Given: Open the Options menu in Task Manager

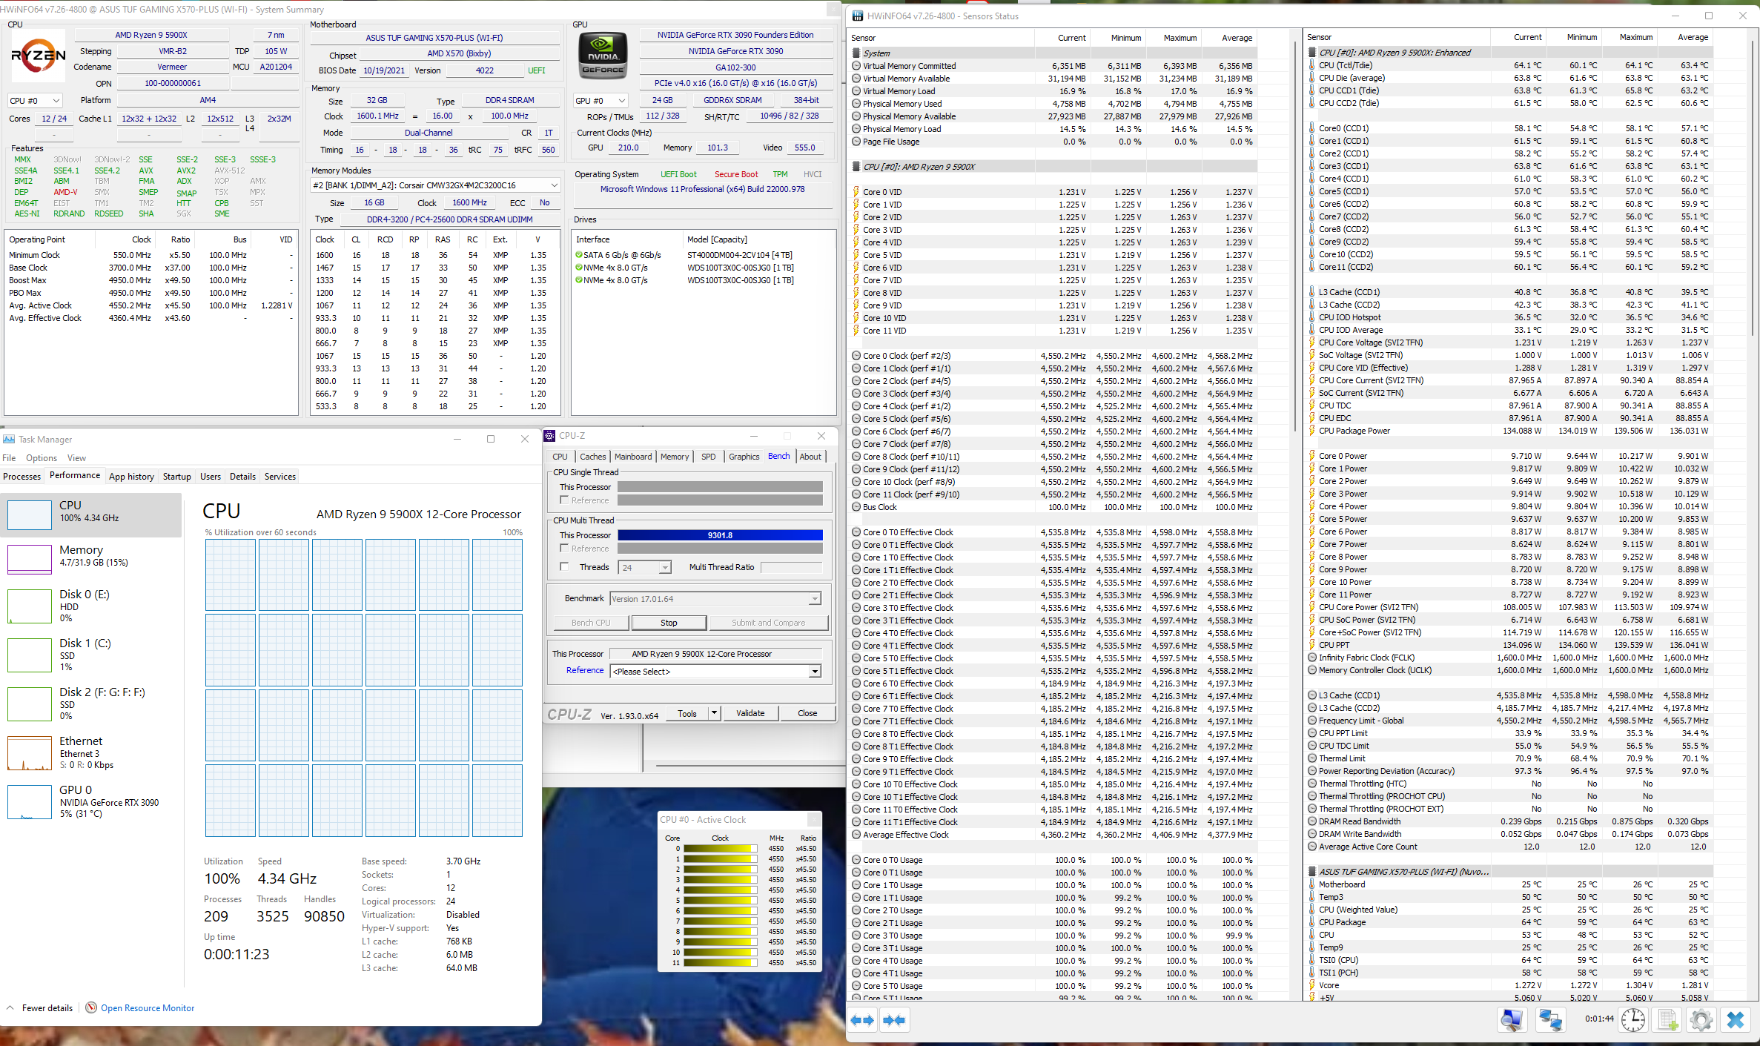Looking at the screenshot, I should 42,458.
